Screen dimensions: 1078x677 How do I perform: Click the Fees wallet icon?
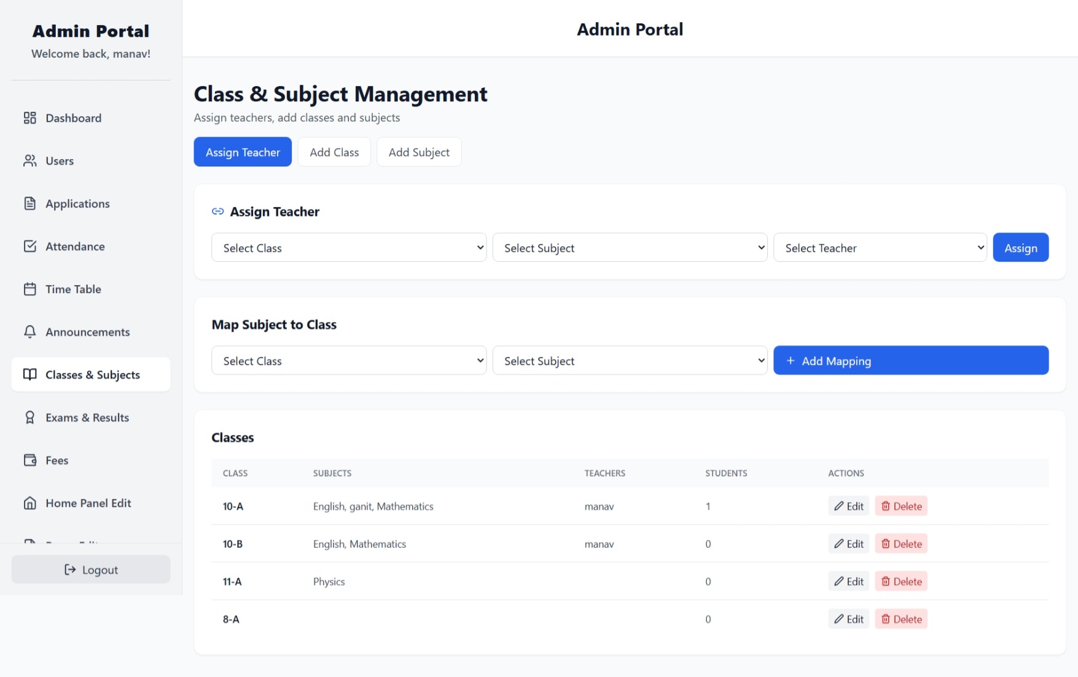pos(29,460)
